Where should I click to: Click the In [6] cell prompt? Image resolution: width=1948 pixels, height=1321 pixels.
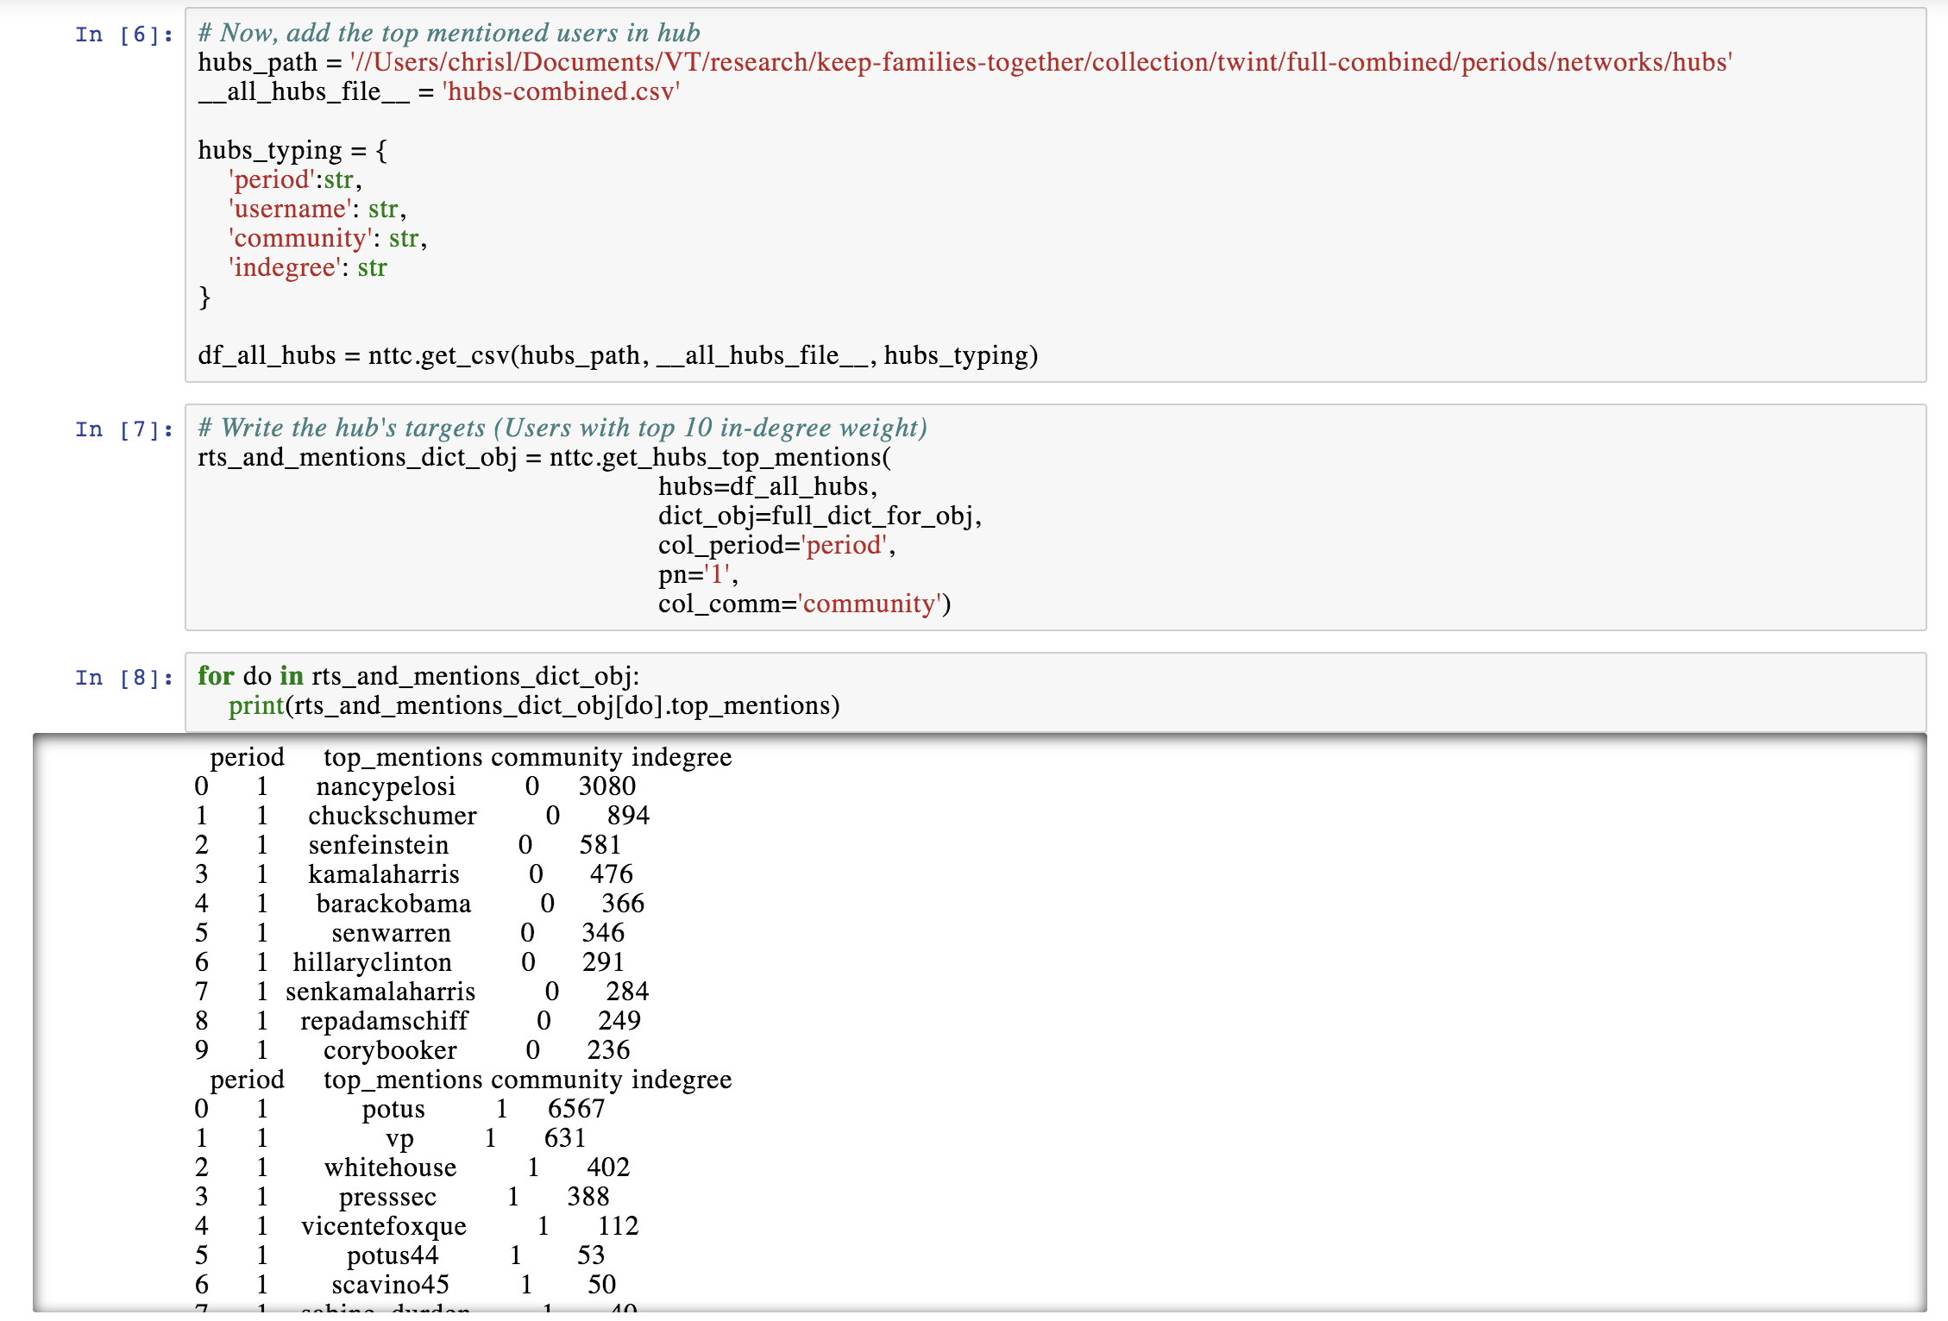click(123, 34)
